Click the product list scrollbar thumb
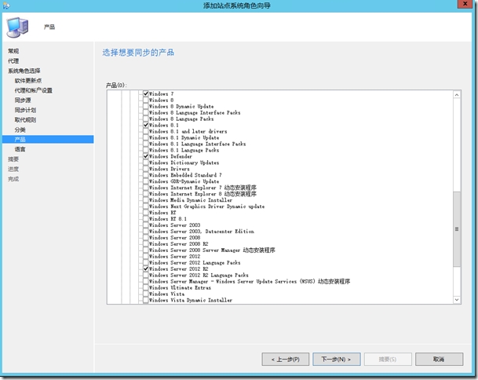This screenshot has width=478, height=380. click(x=457, y=229)
